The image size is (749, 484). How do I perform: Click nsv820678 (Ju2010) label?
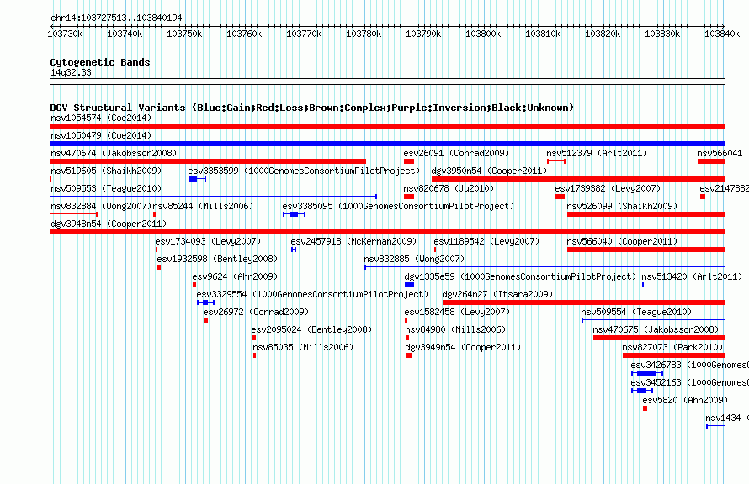449,188
